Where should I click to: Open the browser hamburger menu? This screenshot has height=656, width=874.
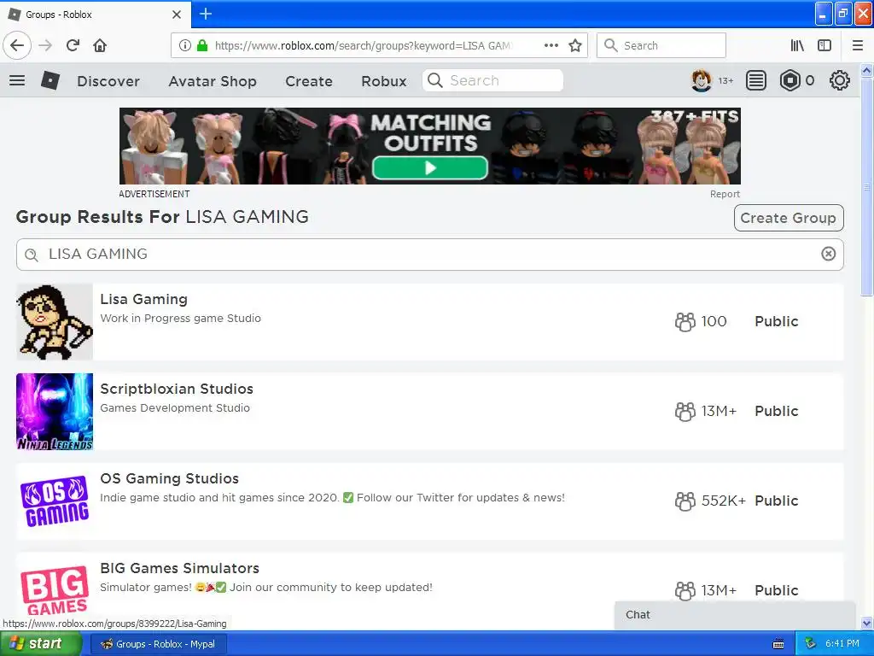tap(858, 45)
